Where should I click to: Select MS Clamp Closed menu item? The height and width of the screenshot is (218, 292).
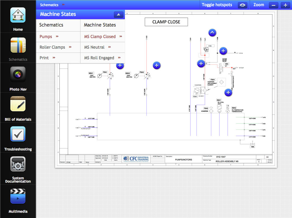[103, 37]
